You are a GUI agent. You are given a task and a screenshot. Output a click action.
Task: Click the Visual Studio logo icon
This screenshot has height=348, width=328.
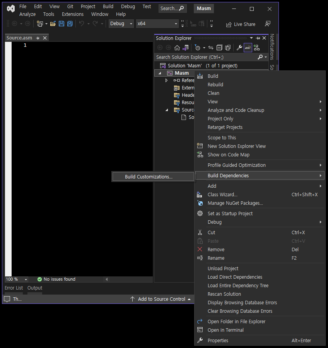(x=11, y=9)
